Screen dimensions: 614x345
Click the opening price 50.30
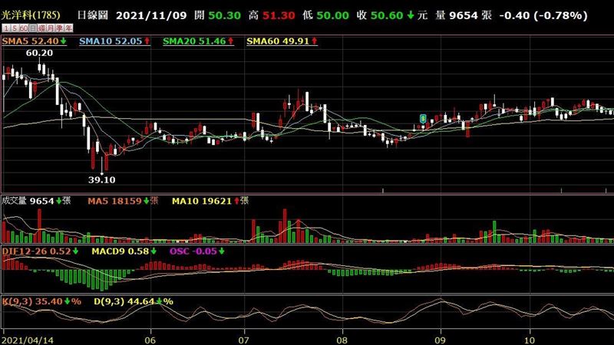(x=224, y=15)
